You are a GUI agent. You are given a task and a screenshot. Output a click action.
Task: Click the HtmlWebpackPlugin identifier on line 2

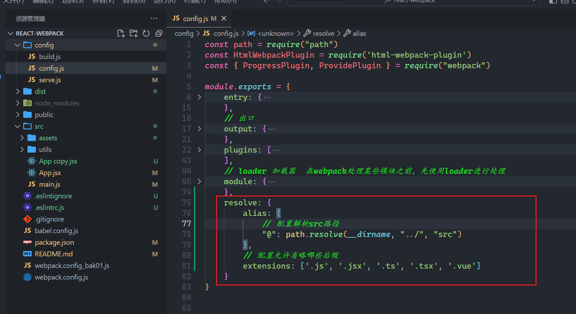click(274, 55)
